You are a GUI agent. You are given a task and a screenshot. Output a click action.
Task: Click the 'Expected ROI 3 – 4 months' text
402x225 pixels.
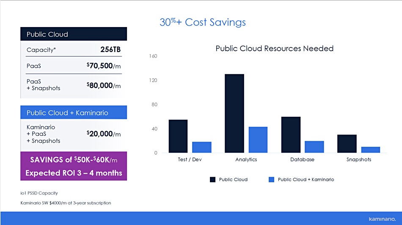tap(74, 173)
